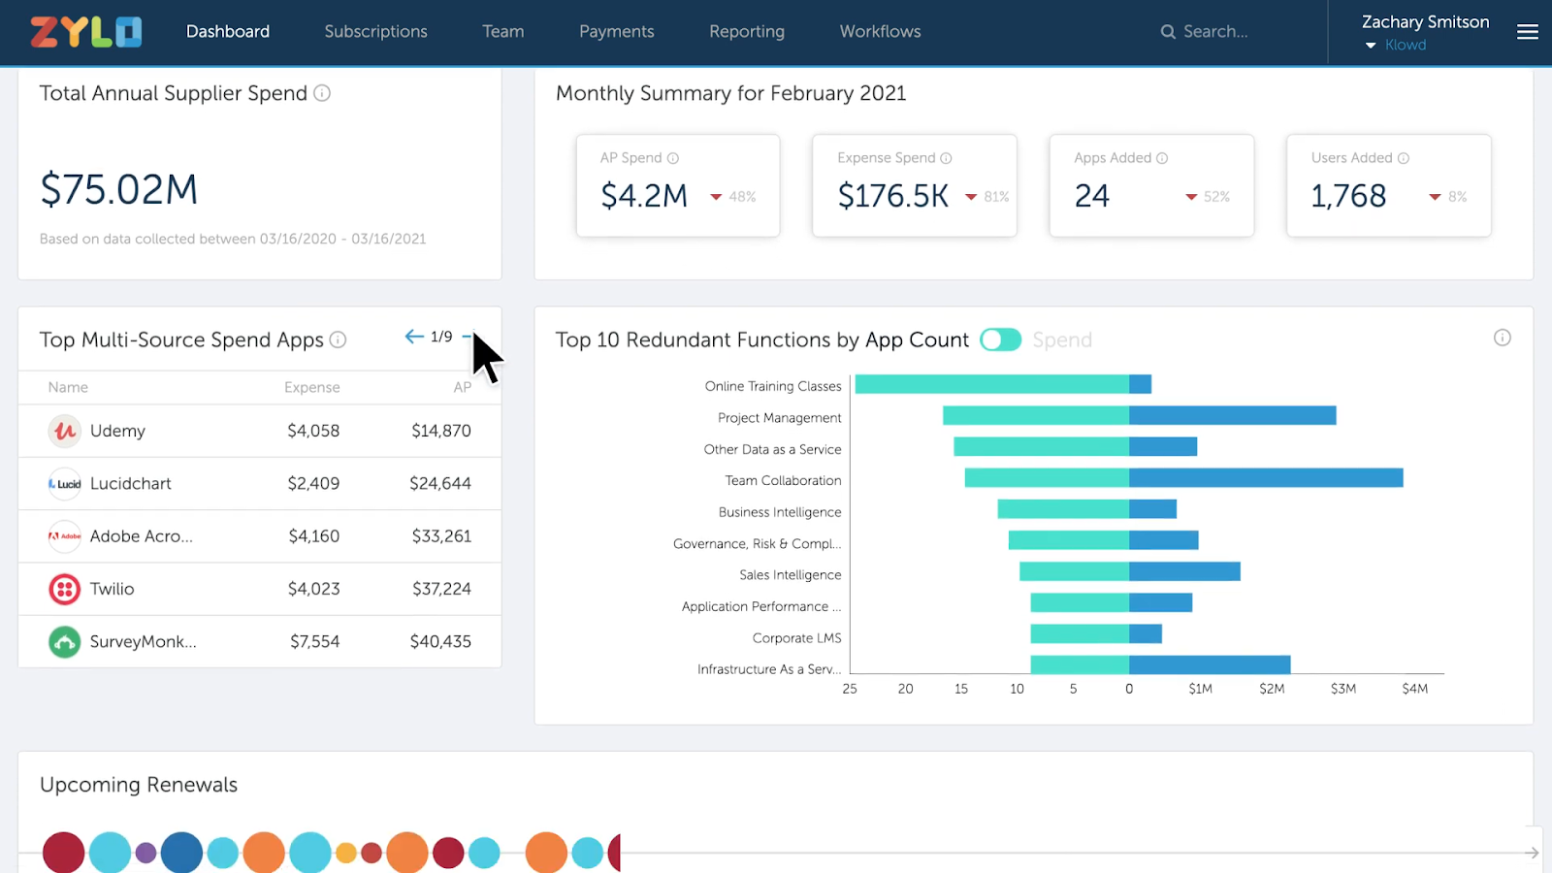Switch to the Reporting menu
The height and width of the screenshot is (873, 1552).
(746, 32)
